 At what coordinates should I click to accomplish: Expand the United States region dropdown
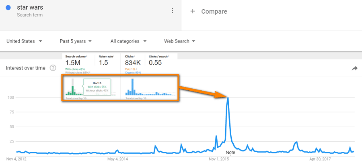[x=25, y=41]
